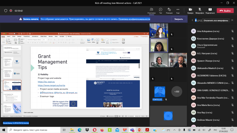Open the More options ellipsis icon
Viewport: 237px width, 133px height.
click(178, 10)
